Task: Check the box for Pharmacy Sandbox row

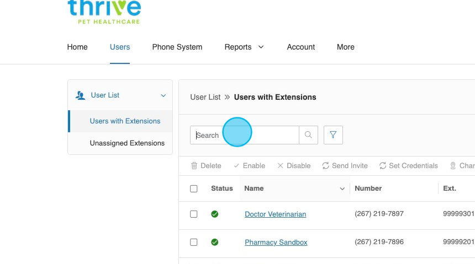Action: [x=194, y=243]
